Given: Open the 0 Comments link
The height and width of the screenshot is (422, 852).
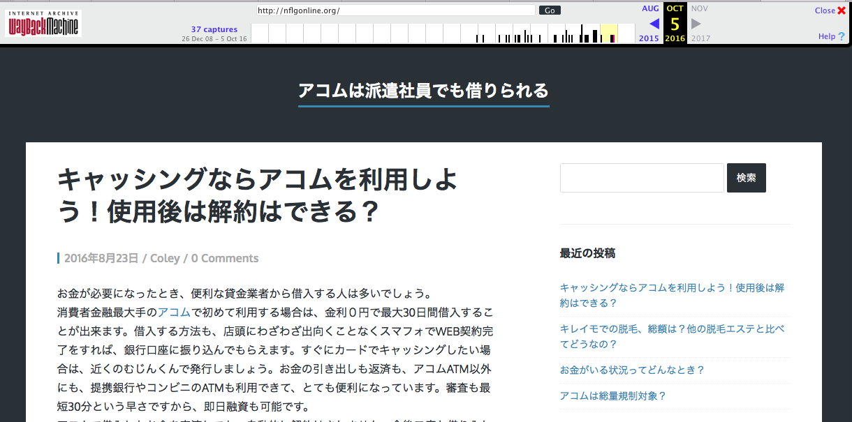Looking at the screenshot, I should (225, 258).
